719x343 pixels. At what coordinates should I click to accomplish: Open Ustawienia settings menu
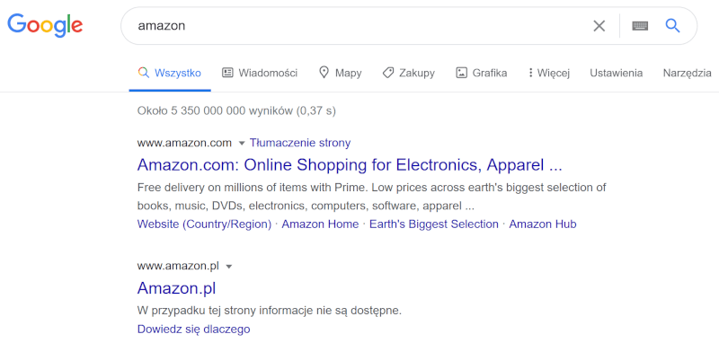pyautogui.click(x=616, y=73)
